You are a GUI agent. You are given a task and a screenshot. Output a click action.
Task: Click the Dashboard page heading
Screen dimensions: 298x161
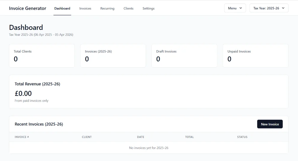click(26, 27)
